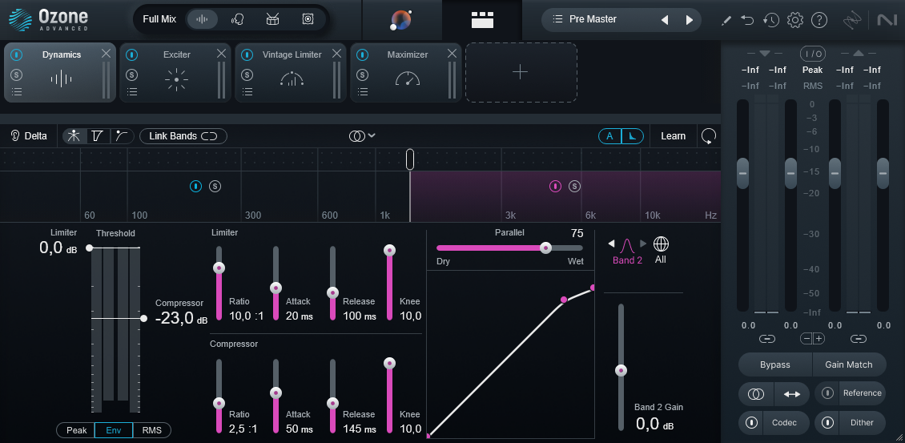Add a module in the empty plus slot

tap(521, 72)
